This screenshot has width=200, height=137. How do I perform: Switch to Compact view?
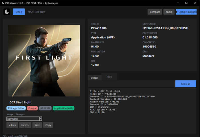155,12
